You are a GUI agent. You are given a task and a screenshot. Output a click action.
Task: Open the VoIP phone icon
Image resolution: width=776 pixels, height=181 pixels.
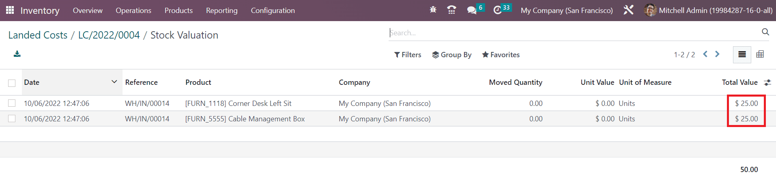pyautogui.click(x=451, y=10)
